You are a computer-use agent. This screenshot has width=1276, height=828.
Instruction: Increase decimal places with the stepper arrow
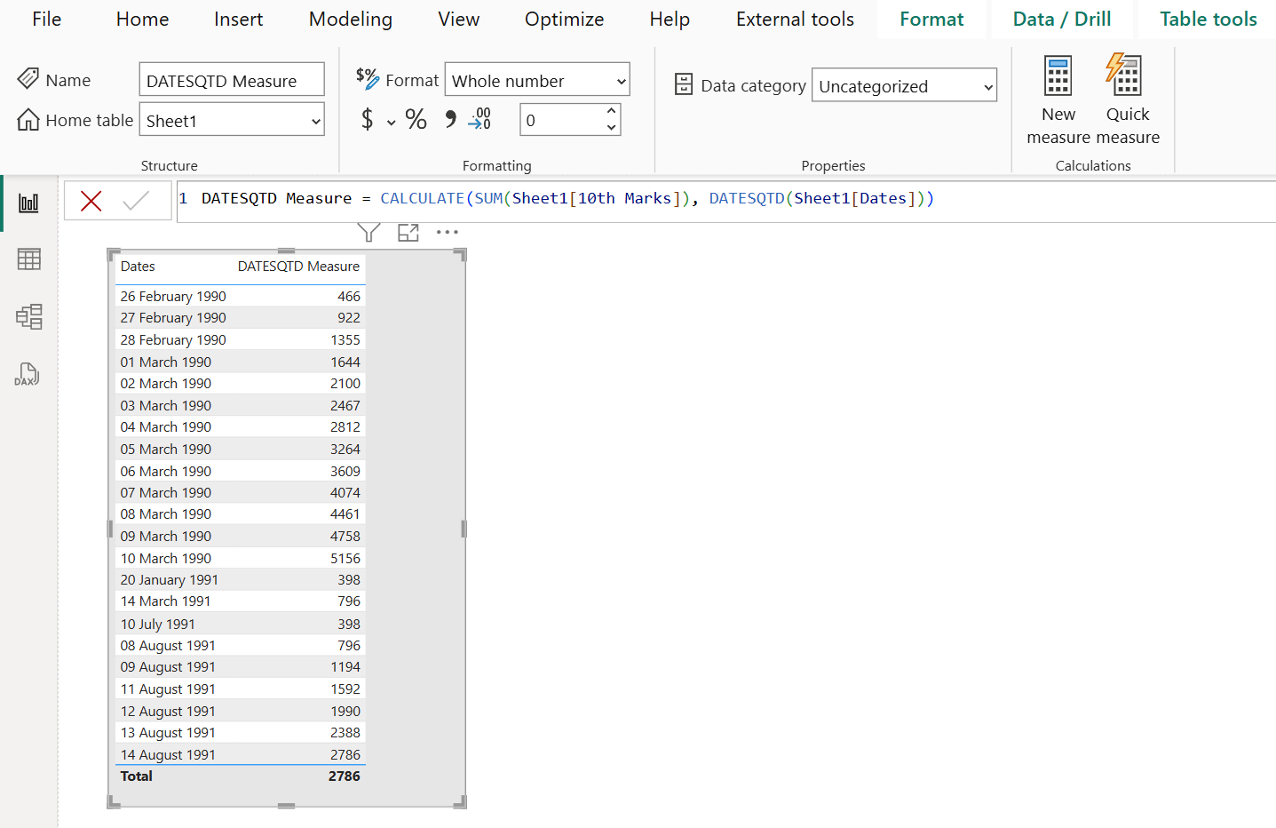point(611,113)
